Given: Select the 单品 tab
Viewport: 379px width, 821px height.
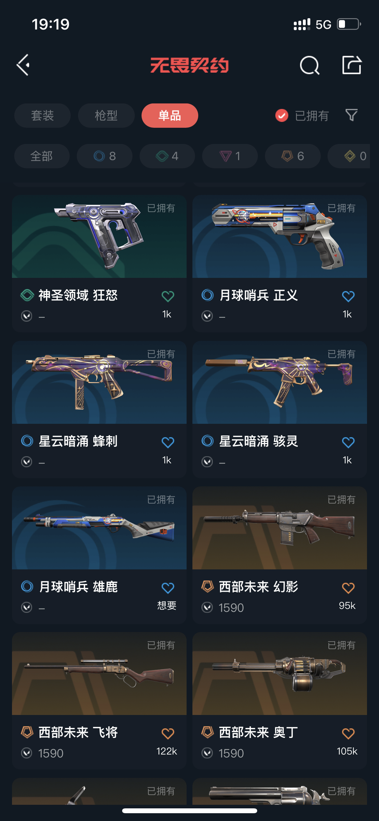Looking at the screenshot, I should 170,116.
